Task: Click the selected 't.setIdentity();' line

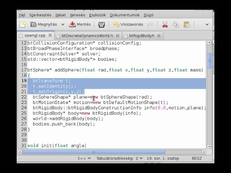Action: tap(55, 86)
